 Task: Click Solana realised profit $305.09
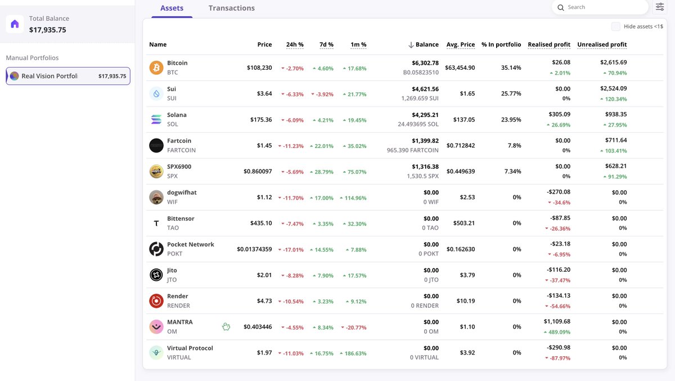[x=559, y=115]
